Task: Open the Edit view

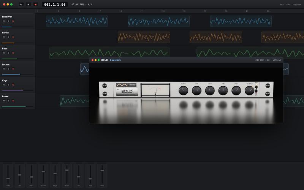Action: click(x=288, y=5)
